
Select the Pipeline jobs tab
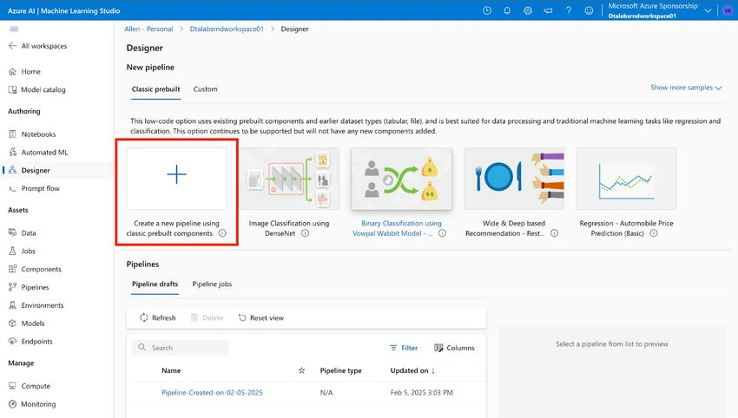click(212, 284)
